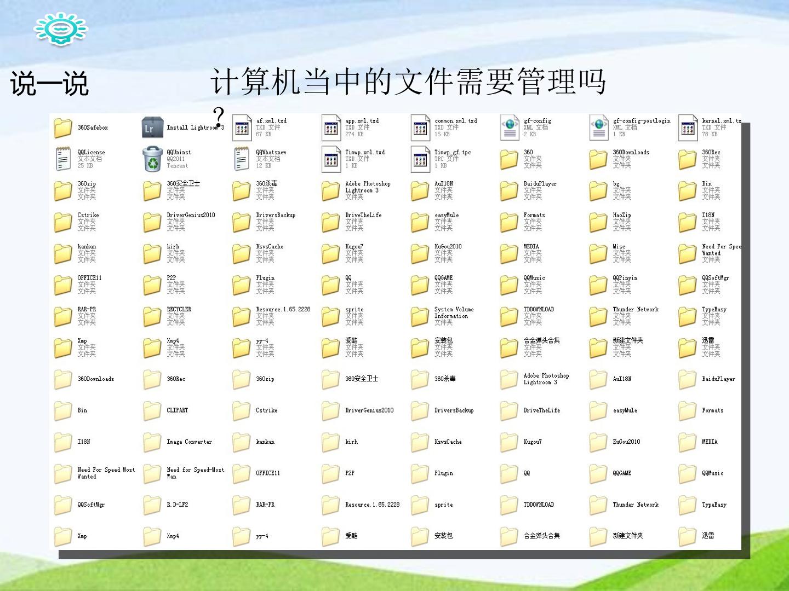Open the Image Converter folder icon
This screenshot has height=591, width=789.
coord(152,442)
